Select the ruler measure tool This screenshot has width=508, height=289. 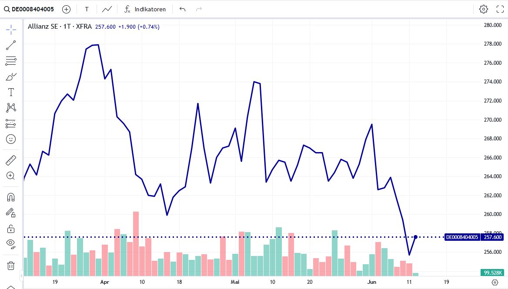pos(11,160)
